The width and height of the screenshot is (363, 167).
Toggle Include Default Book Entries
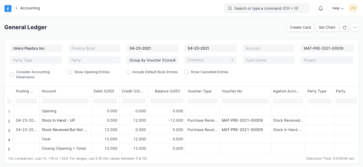click(128, 72)
